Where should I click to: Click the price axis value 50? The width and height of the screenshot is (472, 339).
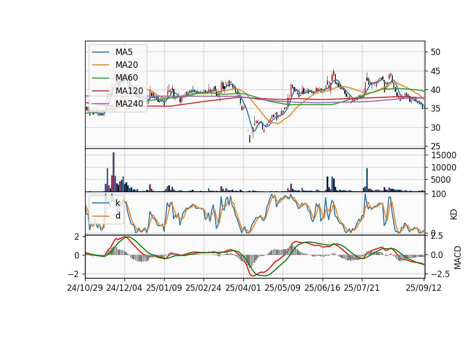coord(436,52)
